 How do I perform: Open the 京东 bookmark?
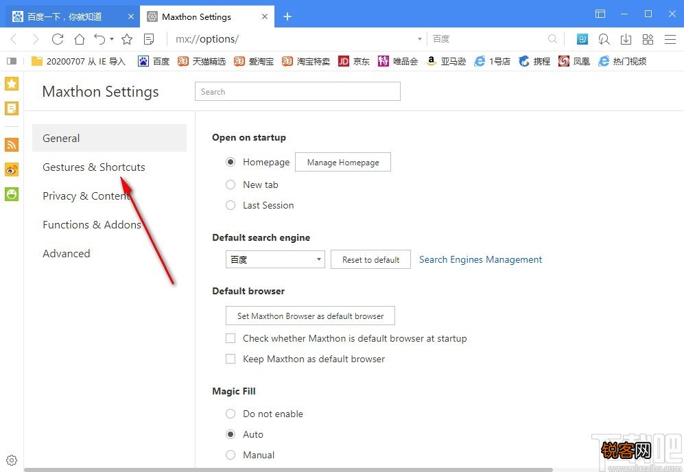click(x=354, y=61)
